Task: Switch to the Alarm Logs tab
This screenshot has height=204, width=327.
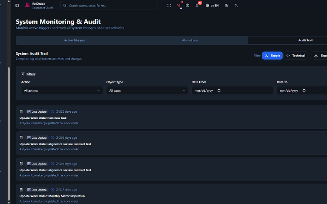Action: [x=190, y=40]
